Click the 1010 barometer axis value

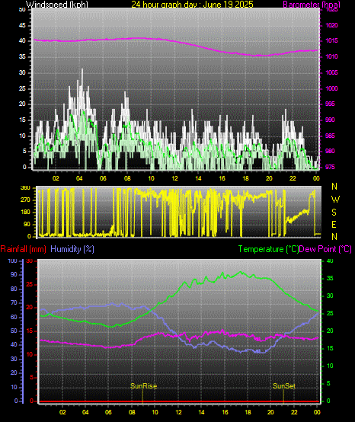point(331,56)
